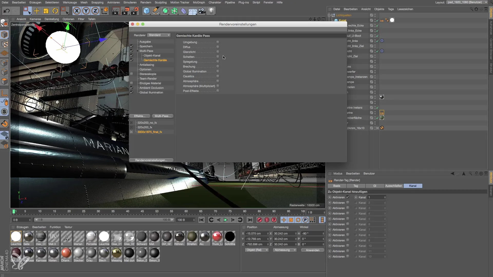
Task: Click the keyframe help question mark icon
Action: 274,220
